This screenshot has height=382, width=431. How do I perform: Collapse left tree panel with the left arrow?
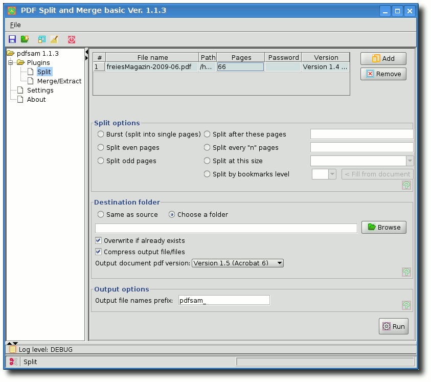[86, 52]
